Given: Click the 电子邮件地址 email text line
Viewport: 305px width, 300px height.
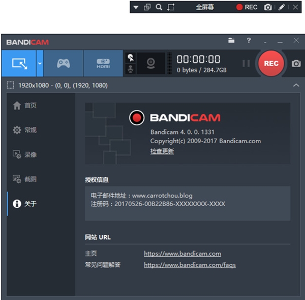Looking at the screenshot, I should coord(141,196).
